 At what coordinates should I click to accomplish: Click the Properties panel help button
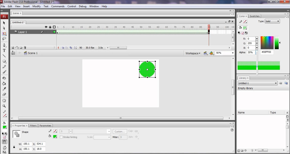(x=232, y=130)
